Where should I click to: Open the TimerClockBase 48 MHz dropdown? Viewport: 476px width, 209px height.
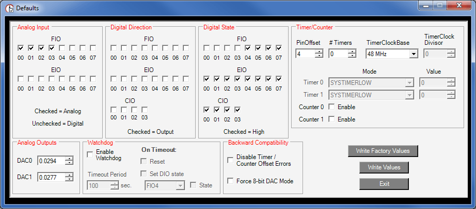[413, 54]
